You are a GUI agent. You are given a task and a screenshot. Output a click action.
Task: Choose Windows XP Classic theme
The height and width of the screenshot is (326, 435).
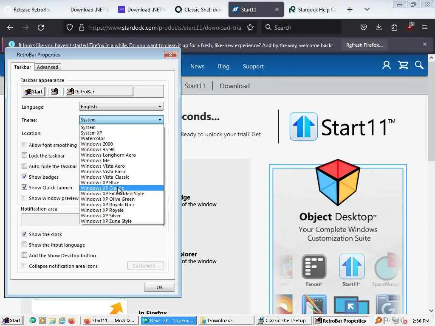121,188
